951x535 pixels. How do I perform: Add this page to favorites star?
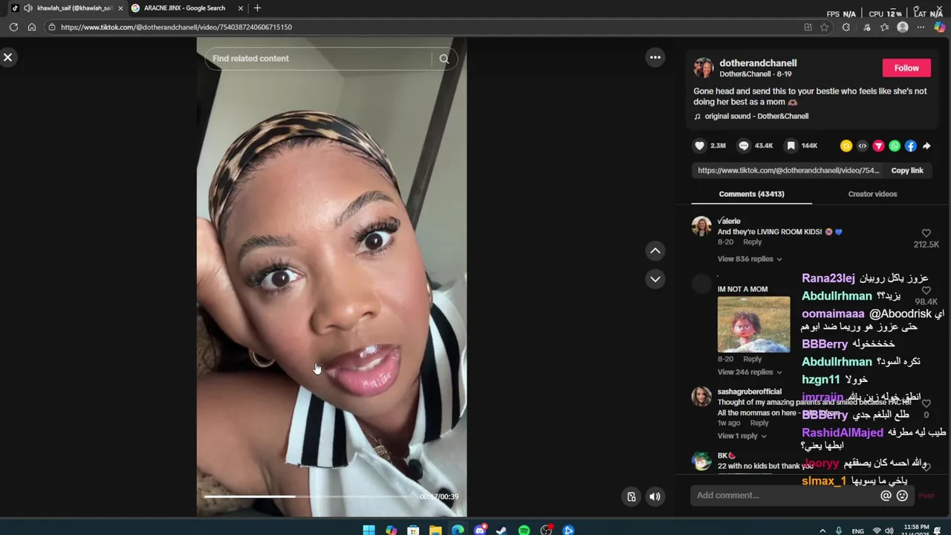(824, 27)
